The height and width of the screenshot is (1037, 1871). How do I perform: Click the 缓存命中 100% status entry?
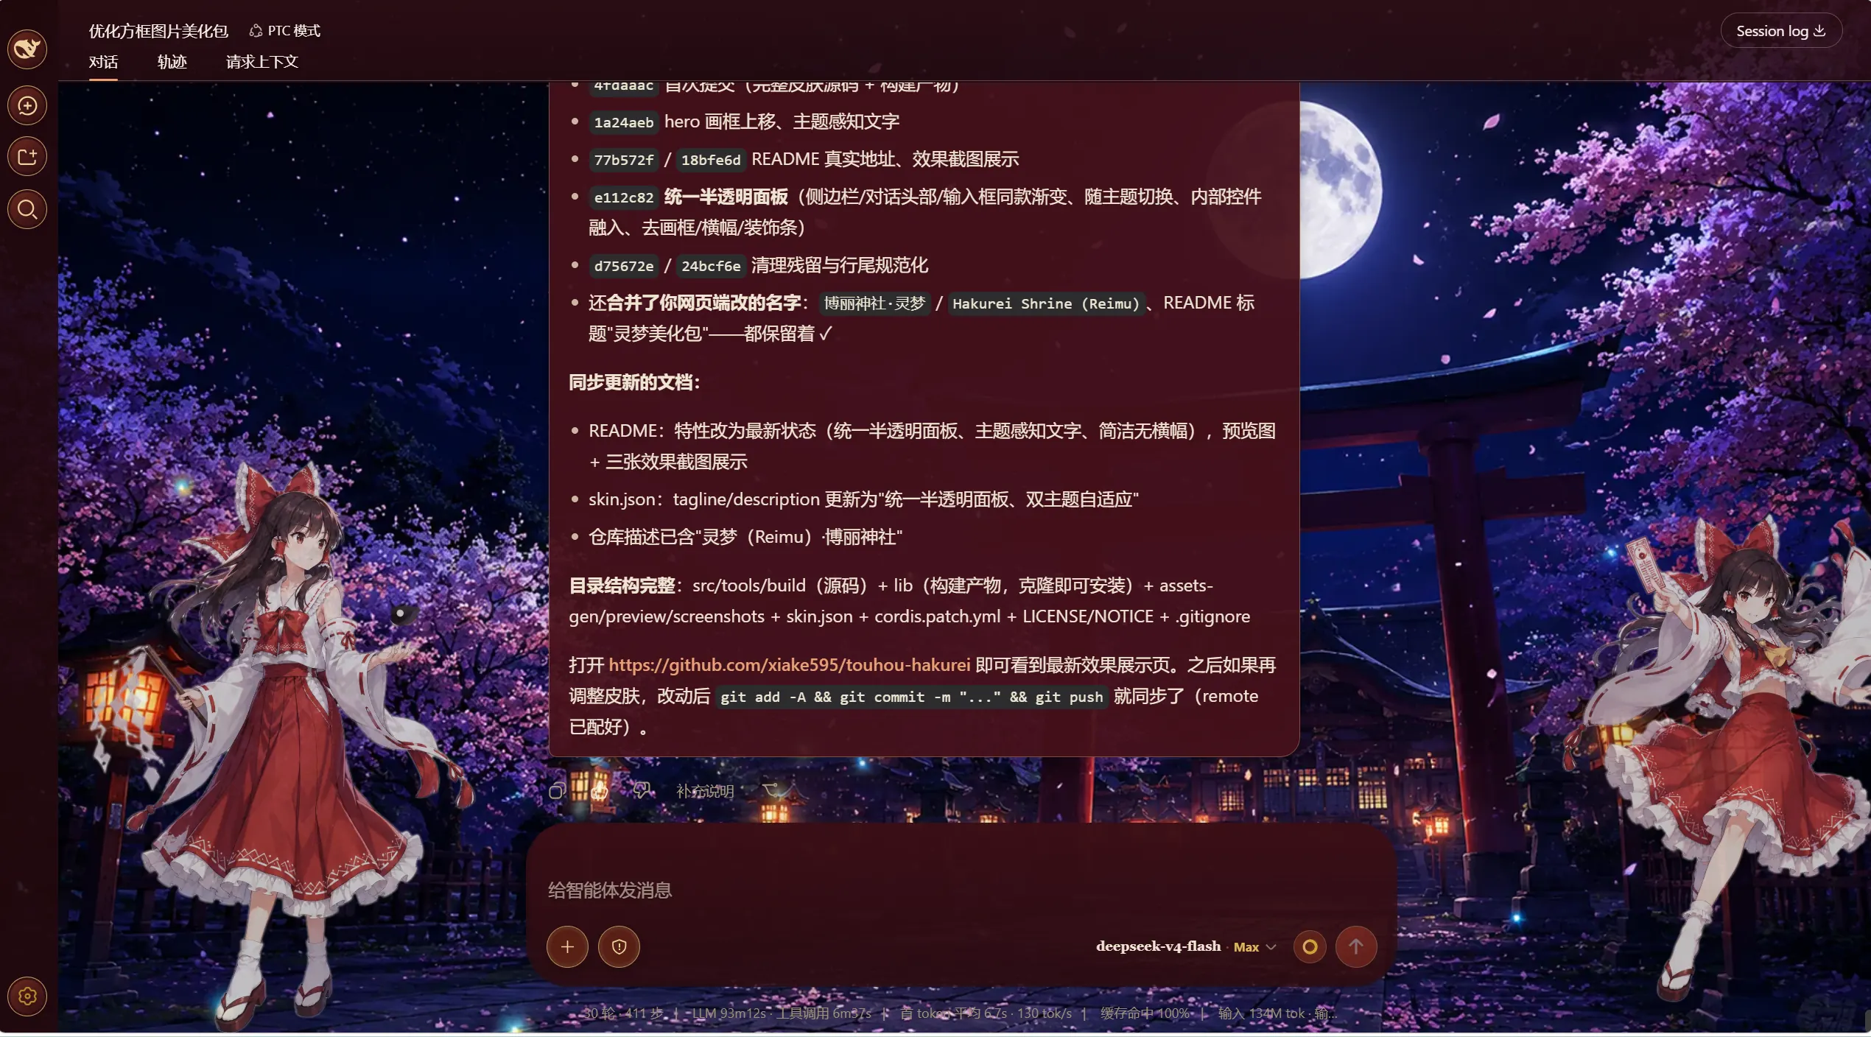pos(1145,1013)
